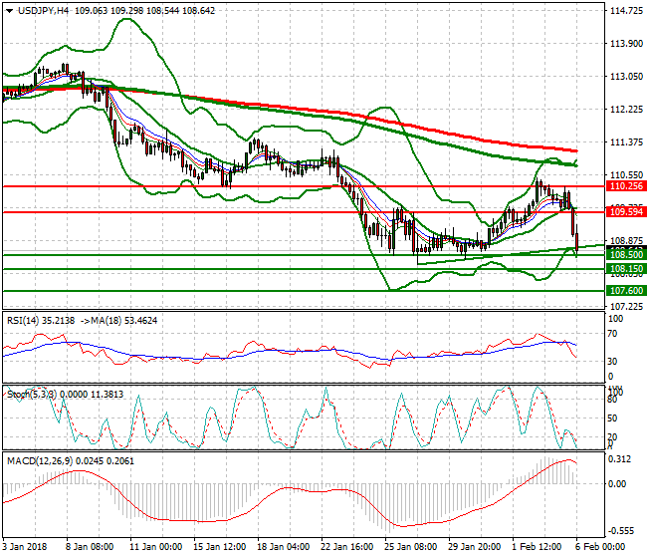Viewport: 647px width, 558px height.
Task: Click the 114.725 price axis value
Action: (x=624, y=12)
